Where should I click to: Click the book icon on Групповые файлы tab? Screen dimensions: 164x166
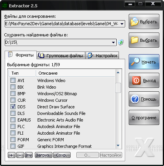pyautogui.click(x=41, y=56)
